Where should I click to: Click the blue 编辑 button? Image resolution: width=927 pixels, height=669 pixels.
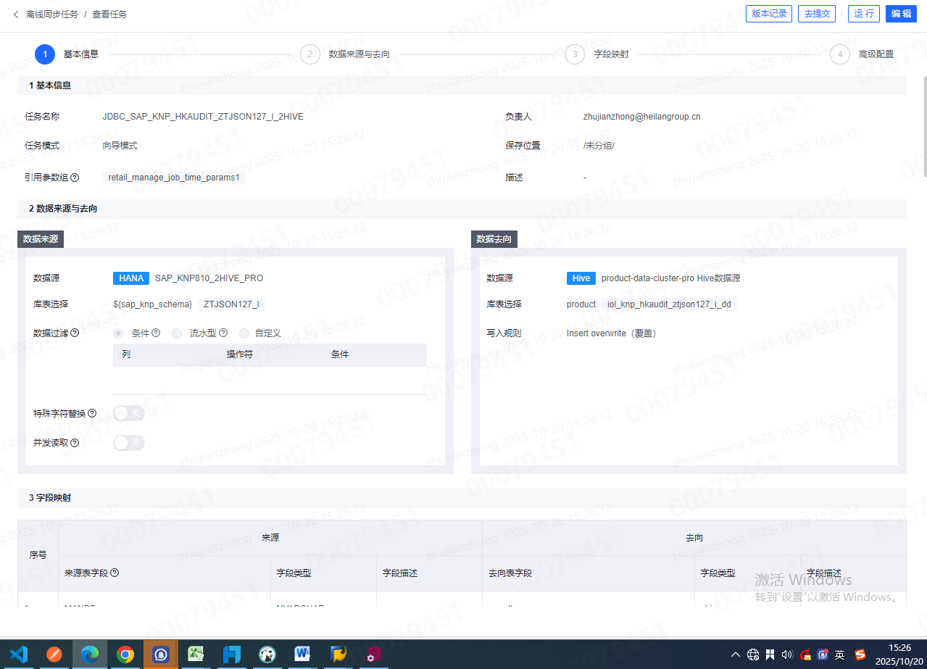click(901, 14)
